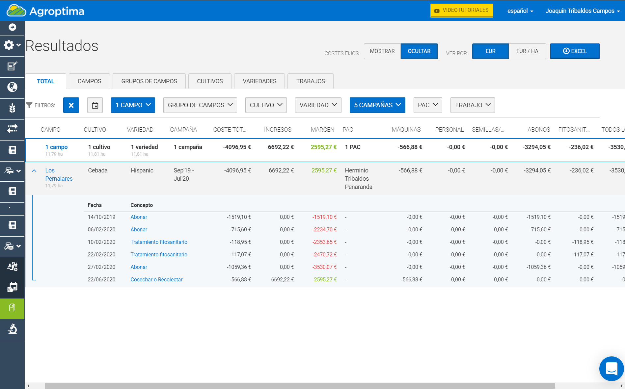625x389 pixels.
Task: Switch view to EUR / HA
Action: point(527,51)
